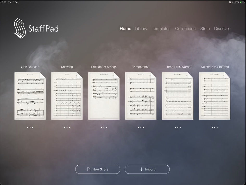This screenshot has width=246, height=185.
Task: Open more options under Clair De Lune
Action: coord(30,128)
